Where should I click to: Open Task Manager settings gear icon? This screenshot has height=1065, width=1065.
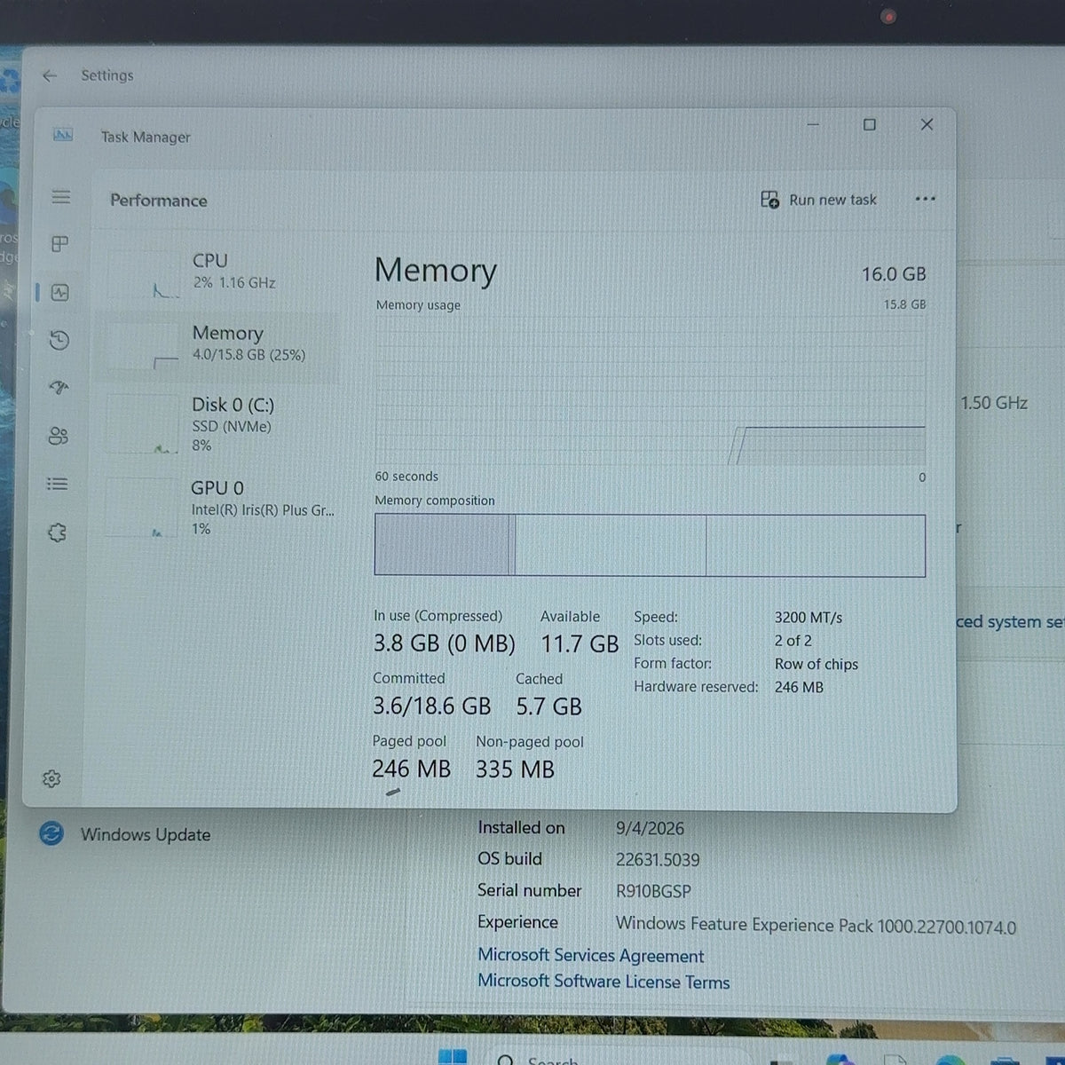click(x=51, y=778)
